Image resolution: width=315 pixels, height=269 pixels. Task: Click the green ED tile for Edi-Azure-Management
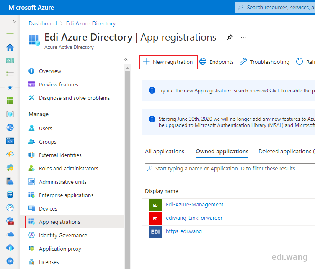pos(155,205)
